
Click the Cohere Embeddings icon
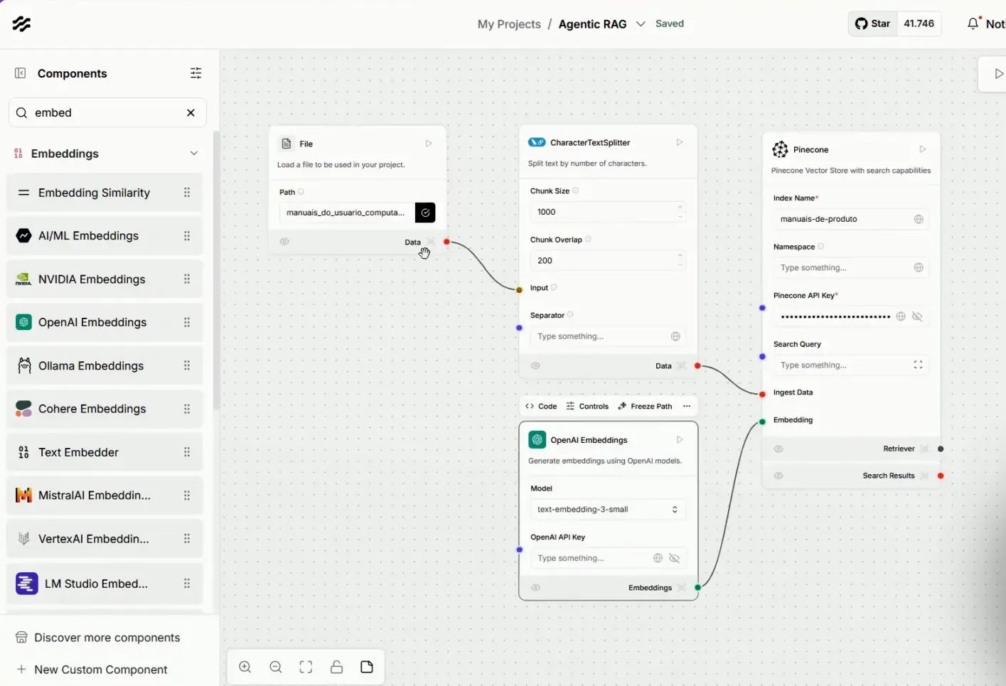[23, 409]
